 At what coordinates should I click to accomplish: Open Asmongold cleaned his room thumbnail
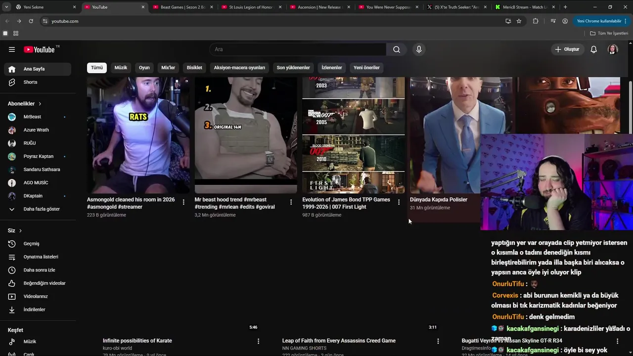pos(138,135)
